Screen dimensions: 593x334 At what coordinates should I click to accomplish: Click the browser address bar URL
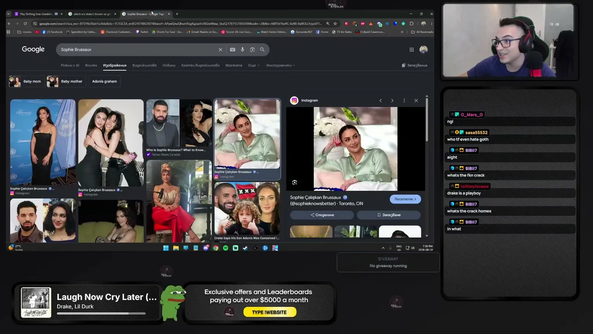(181, 24)
